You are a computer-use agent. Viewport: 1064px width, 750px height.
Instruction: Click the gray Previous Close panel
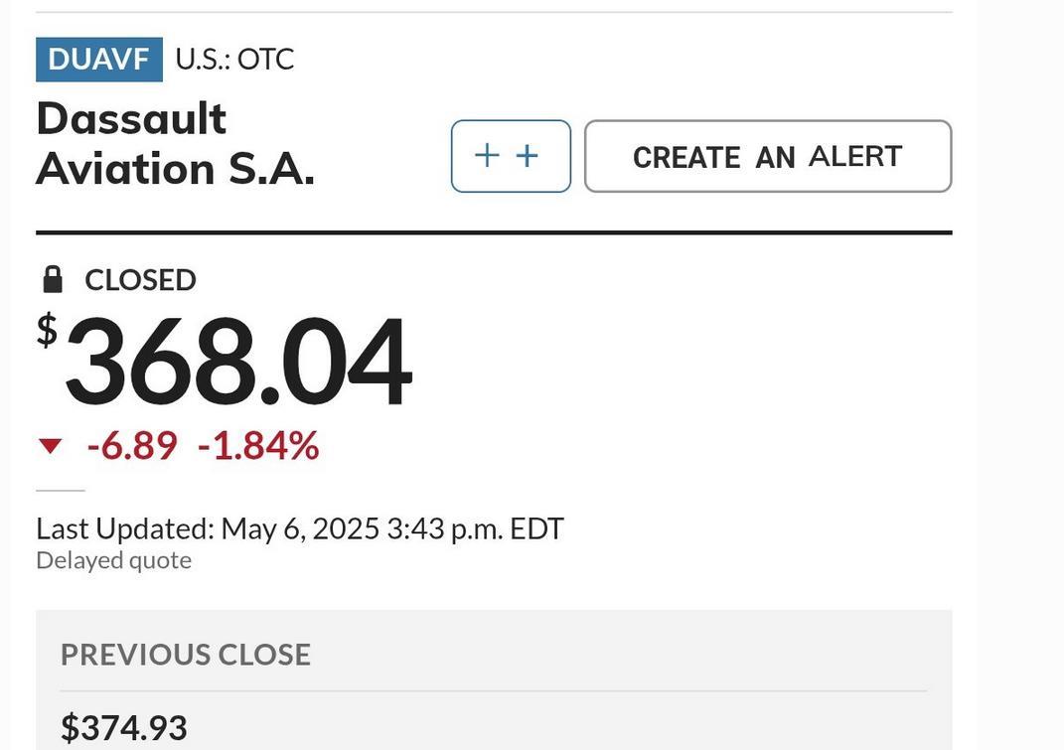(494, 679)
